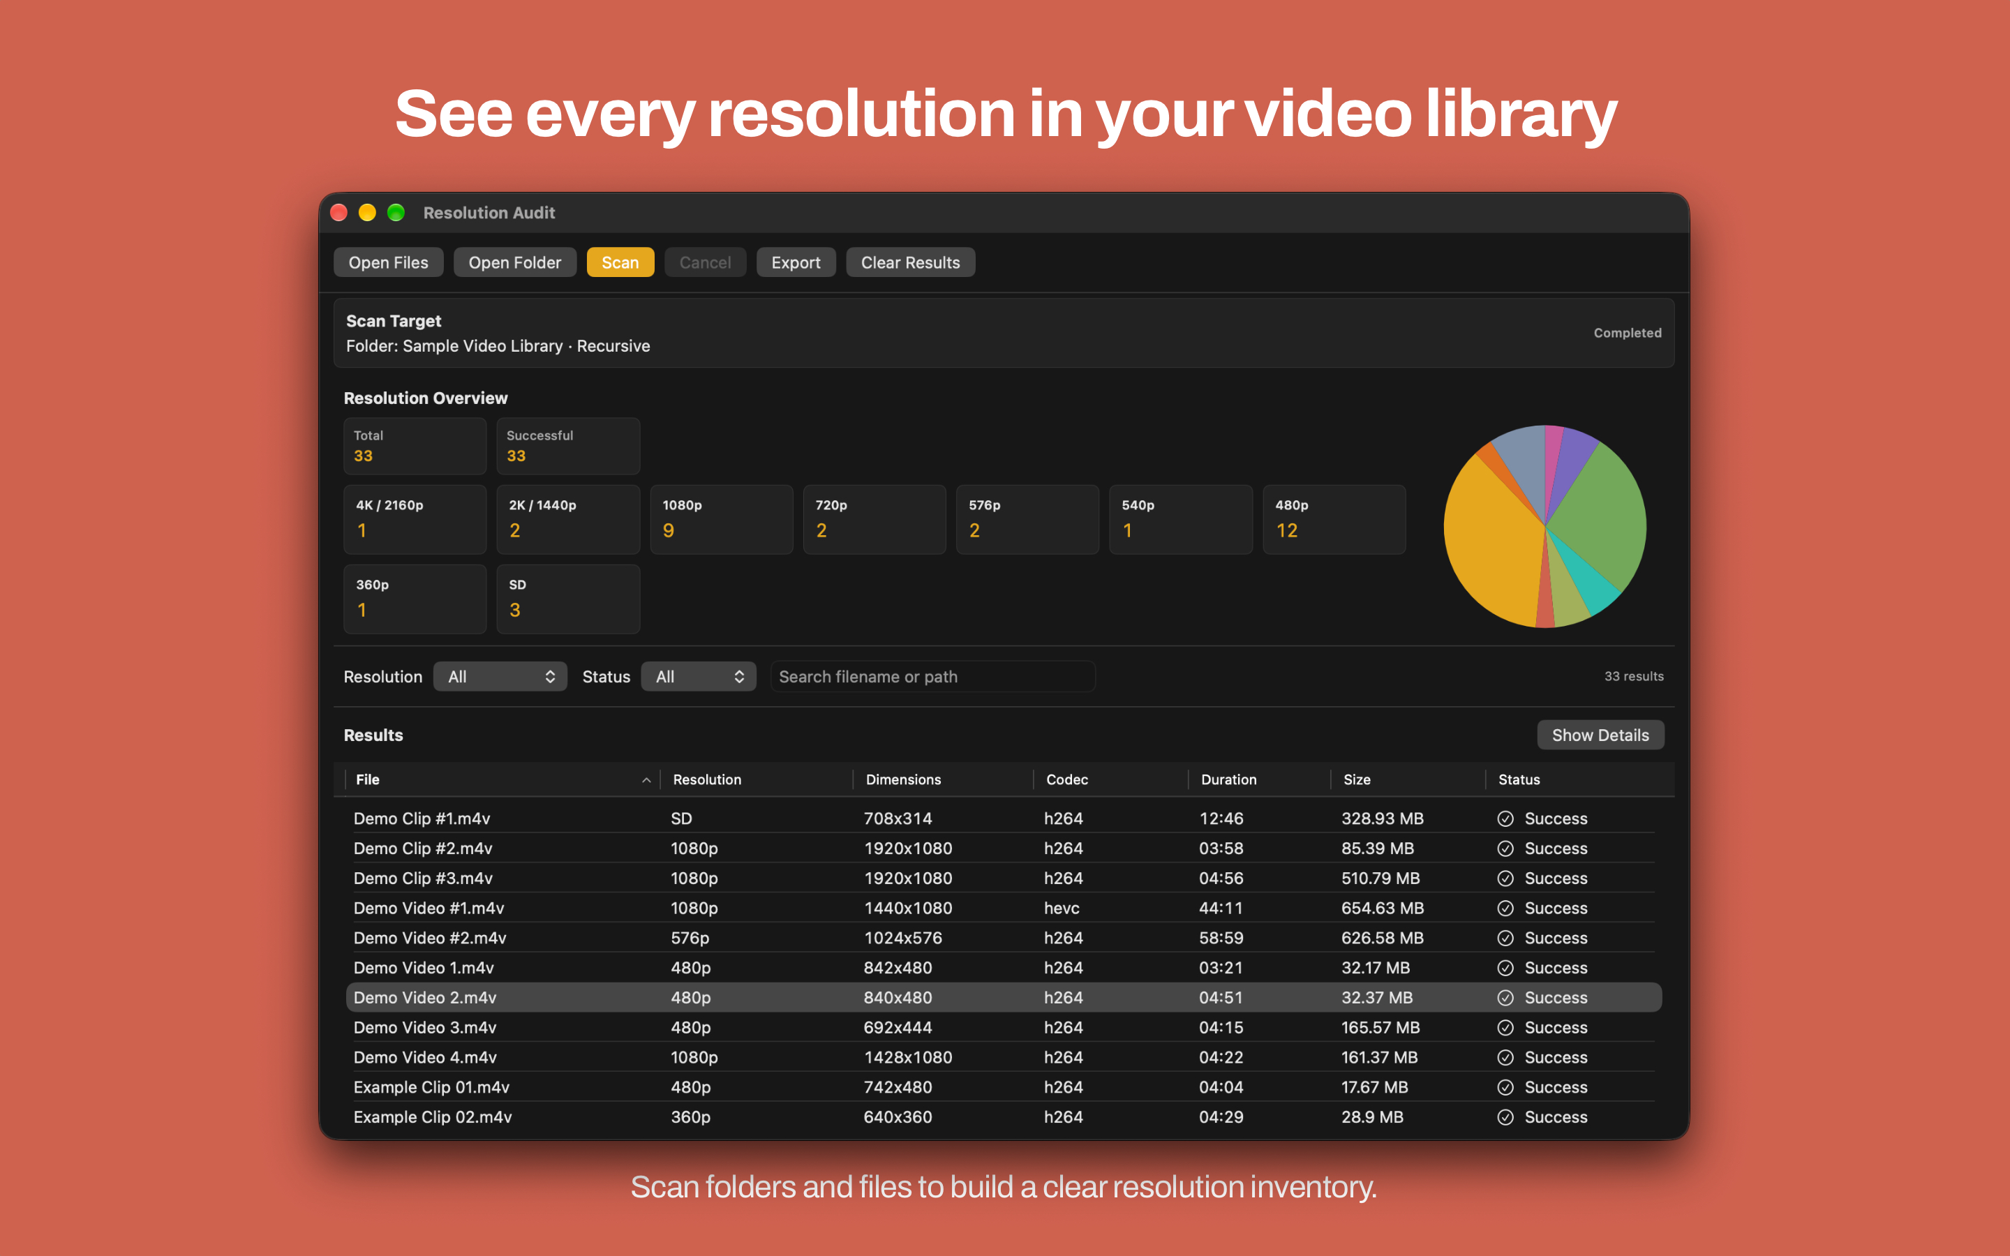Viewport: 2010px width, 1256px height.
Task: Click the Open Folder button
Action: (x=514, y=262)
